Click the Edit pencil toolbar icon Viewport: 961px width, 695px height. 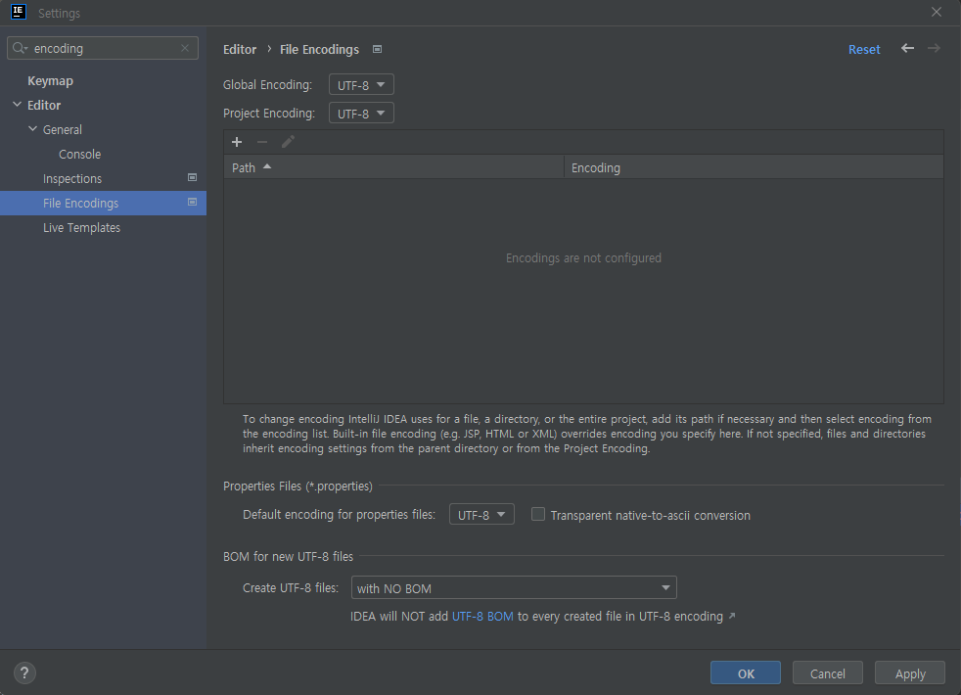(x=288, y=142)
